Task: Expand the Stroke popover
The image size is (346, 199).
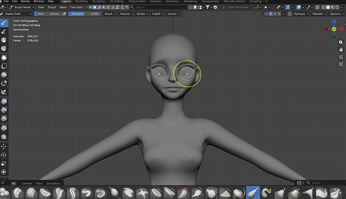Action: (142, 14)
